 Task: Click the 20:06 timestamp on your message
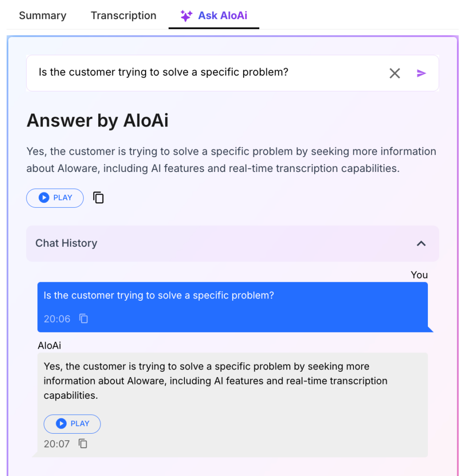(x=57, y=319)
